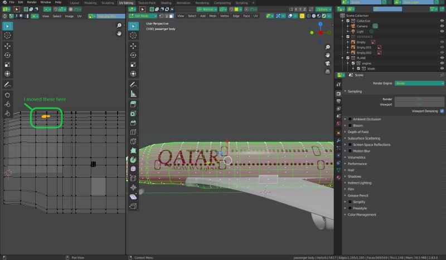446x260 pixels.
Task: Select the Knife tool
Action: click(133, 141)
